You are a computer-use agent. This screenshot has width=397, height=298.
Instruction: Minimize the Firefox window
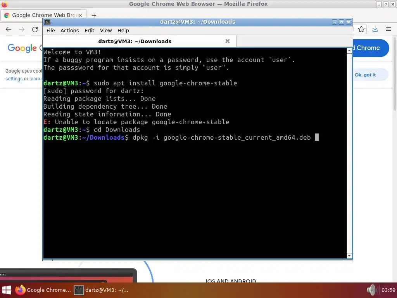(379, 4)
